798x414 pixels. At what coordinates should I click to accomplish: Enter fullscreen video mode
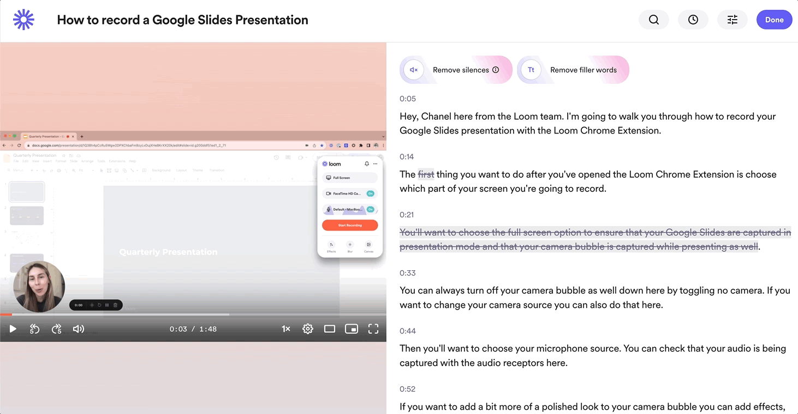[373, 329]
